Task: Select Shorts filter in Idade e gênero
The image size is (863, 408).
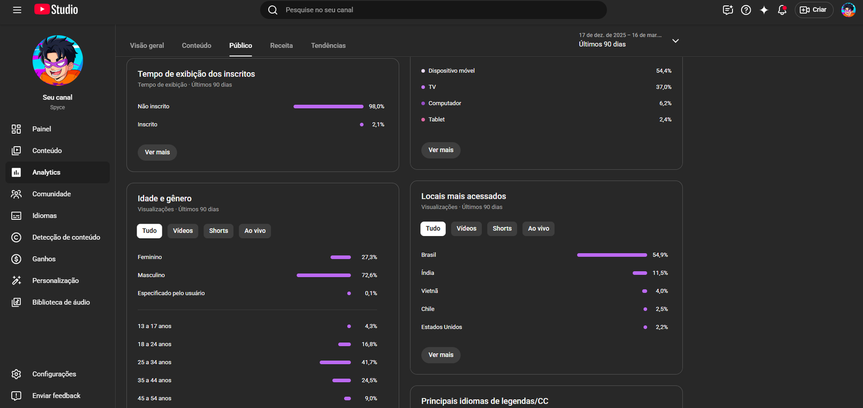Action: [x=218, y=231]
